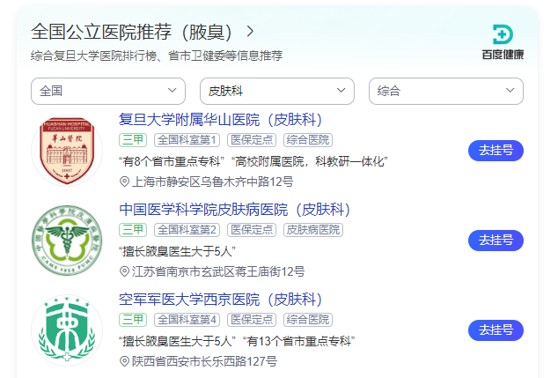This screenshot has width=558, height=378.
Task: Open the 综合 sorting dropdown
Action: tap(446, 92)
